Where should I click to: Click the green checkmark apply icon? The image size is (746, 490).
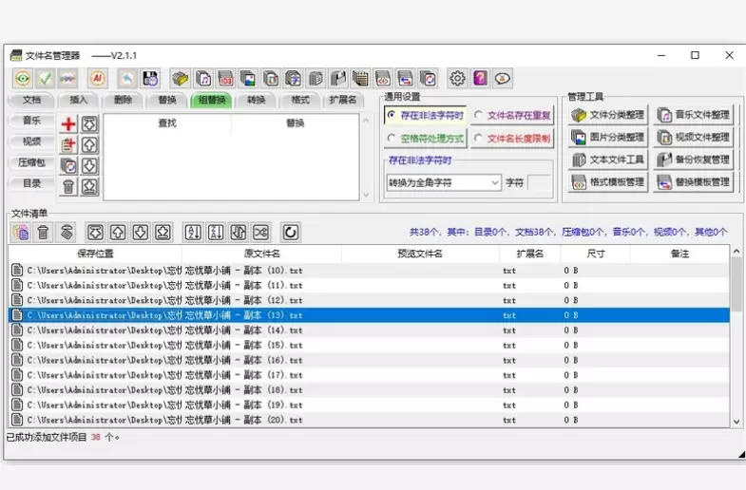click(x=46, y=79)
